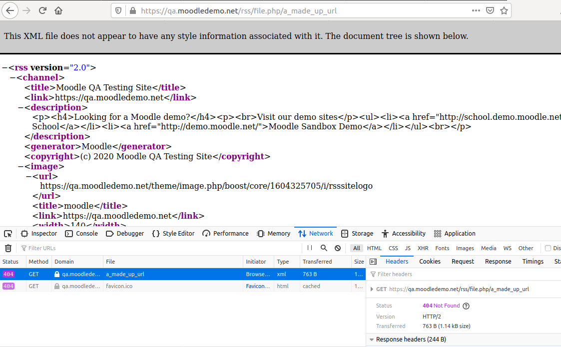Open the page actions three-dot menu
The image size is (561, 347).
pos(476,10)
